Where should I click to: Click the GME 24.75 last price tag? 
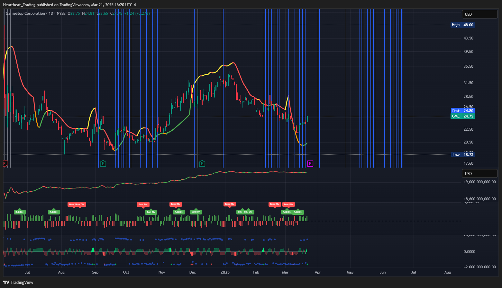click(463, 116)
